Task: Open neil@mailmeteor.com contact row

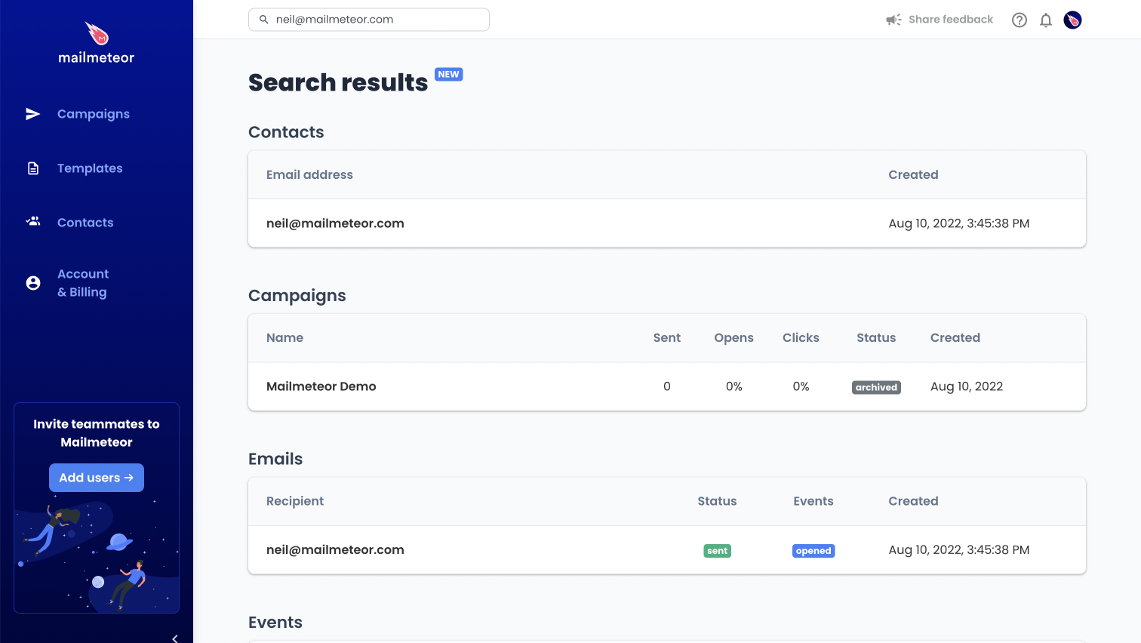Action: pyautogui.click(x=667, y=223)
